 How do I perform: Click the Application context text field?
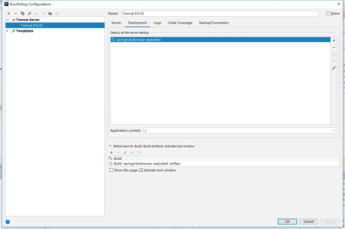click(x=238, y=131)
